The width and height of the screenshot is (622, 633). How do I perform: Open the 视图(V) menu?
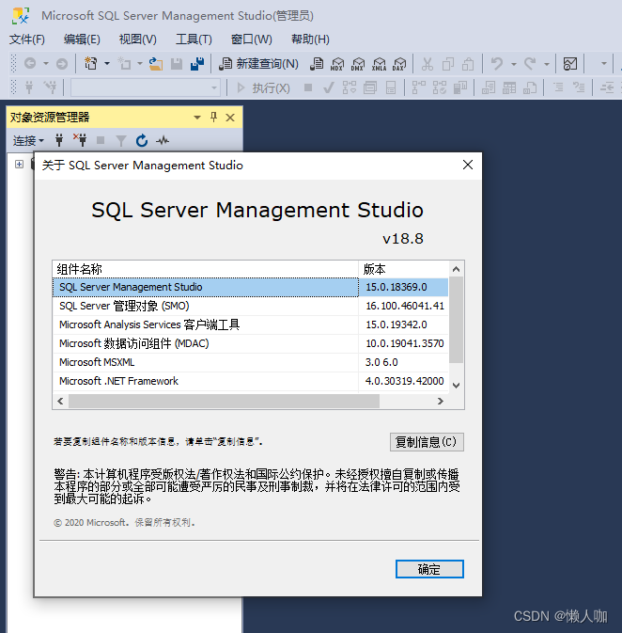137,40
